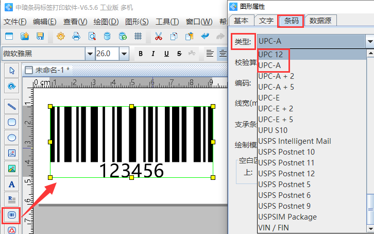The height and width of the screenshot is (234, 374).
Task: Align text left
Action: click(210, 54)
